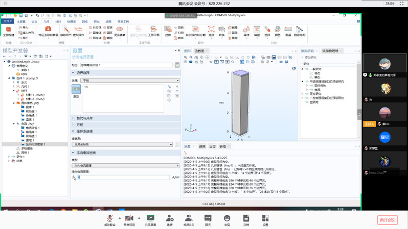Add a Torus (圆环) primitive
Viewport: 408px width, 229px height.
(x=108, y=33)
